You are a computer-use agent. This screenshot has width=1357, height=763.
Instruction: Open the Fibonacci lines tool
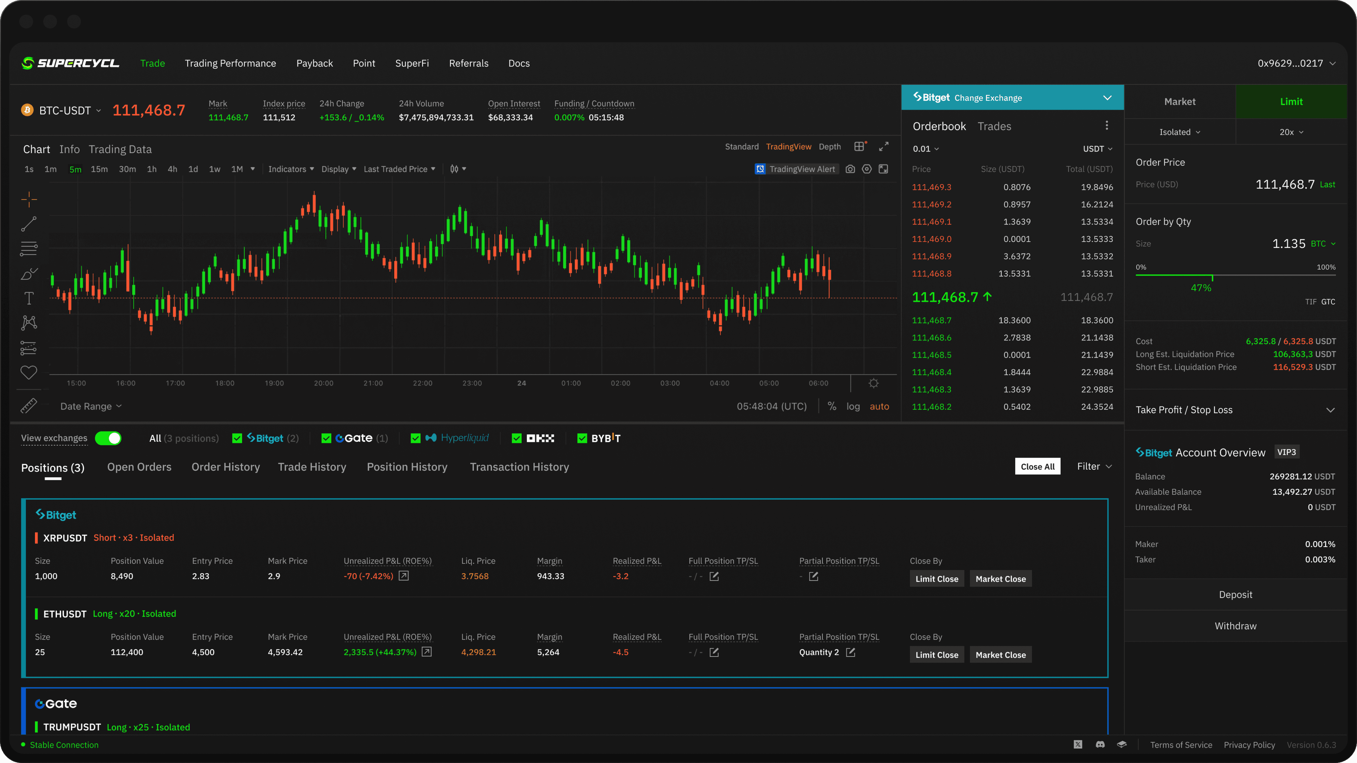(29, 249)
